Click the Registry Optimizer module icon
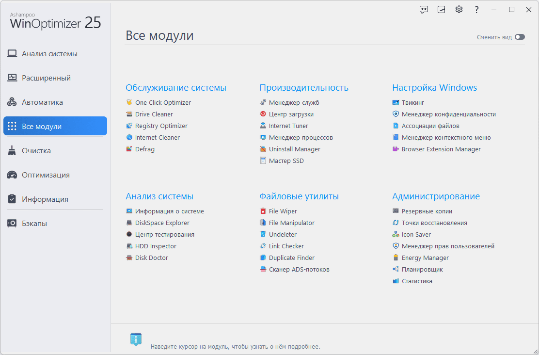Image resolution: width=539 pixels, height=355 pixels. coord(129,126)
